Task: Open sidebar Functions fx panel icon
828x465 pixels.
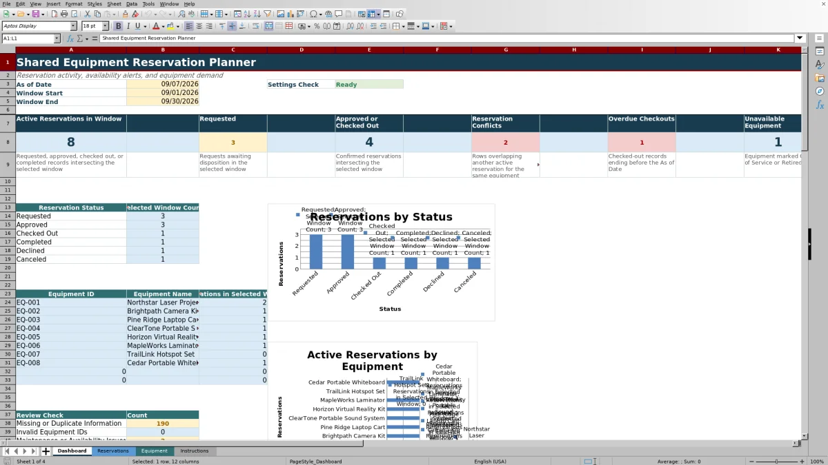Action: tap(820, 105)
